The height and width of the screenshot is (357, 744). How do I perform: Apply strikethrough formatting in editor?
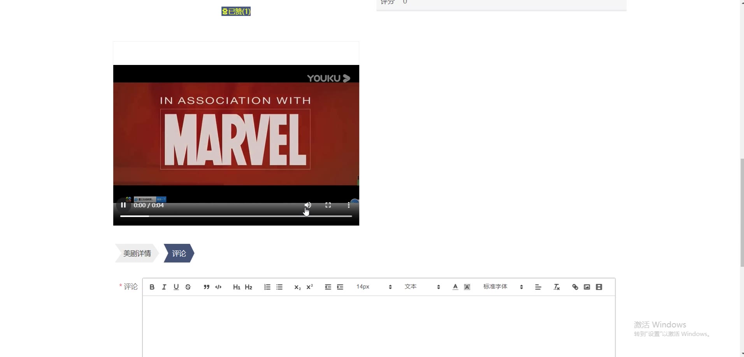188,287
